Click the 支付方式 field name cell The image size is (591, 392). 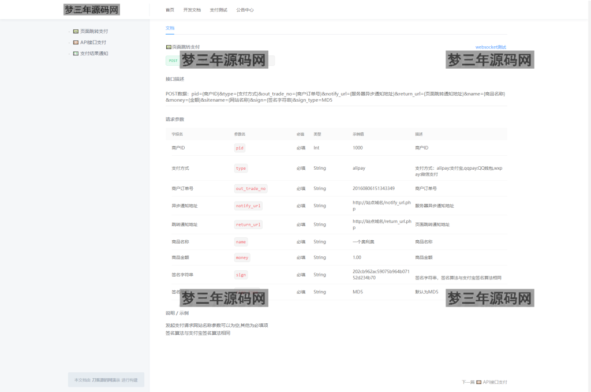[180, 168]
